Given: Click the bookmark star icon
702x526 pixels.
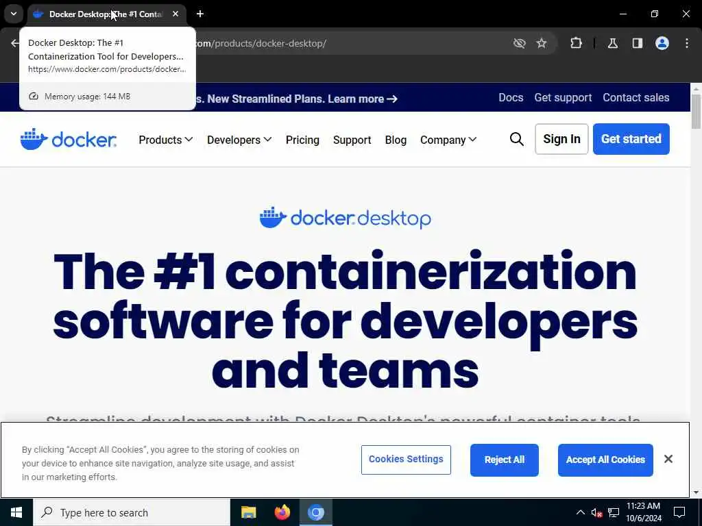Looking at the screenshot, I should (x=542, y=43).
